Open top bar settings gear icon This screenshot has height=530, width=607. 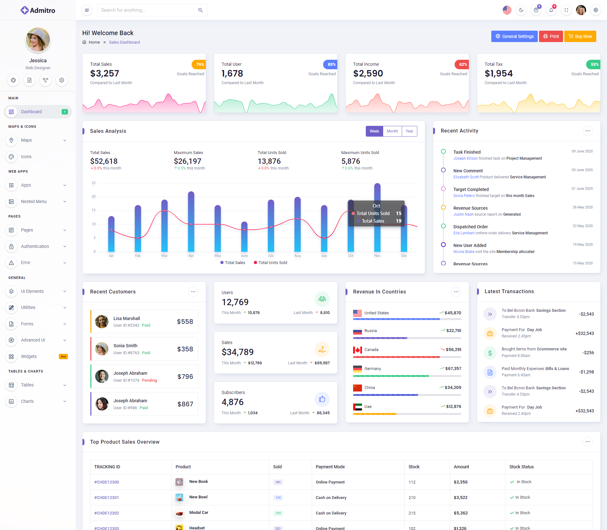pos(596,10)
